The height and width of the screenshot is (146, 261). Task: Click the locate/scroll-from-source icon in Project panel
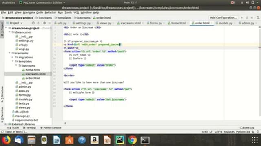tap(33, 23)
